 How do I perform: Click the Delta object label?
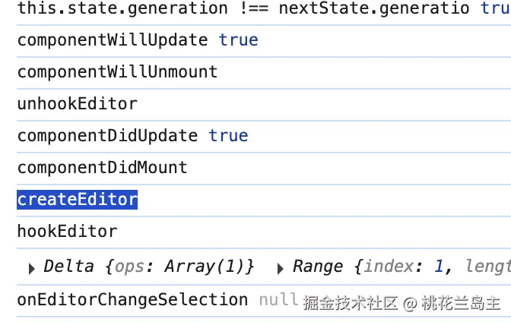tap(68, 267)
